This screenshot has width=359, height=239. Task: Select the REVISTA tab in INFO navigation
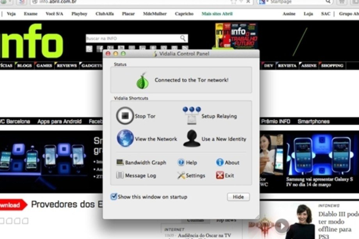(x=287, y=66)
